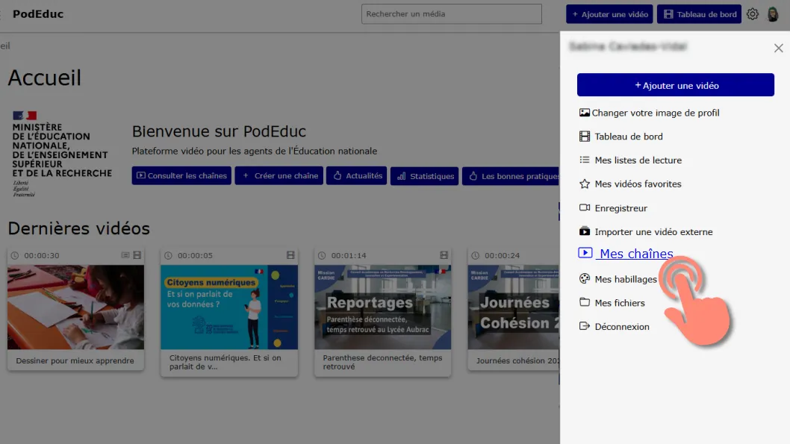This screenshot has width=790, height=444.
Task: Open the settings gear icon in header
Action: [x=752, y=14]
